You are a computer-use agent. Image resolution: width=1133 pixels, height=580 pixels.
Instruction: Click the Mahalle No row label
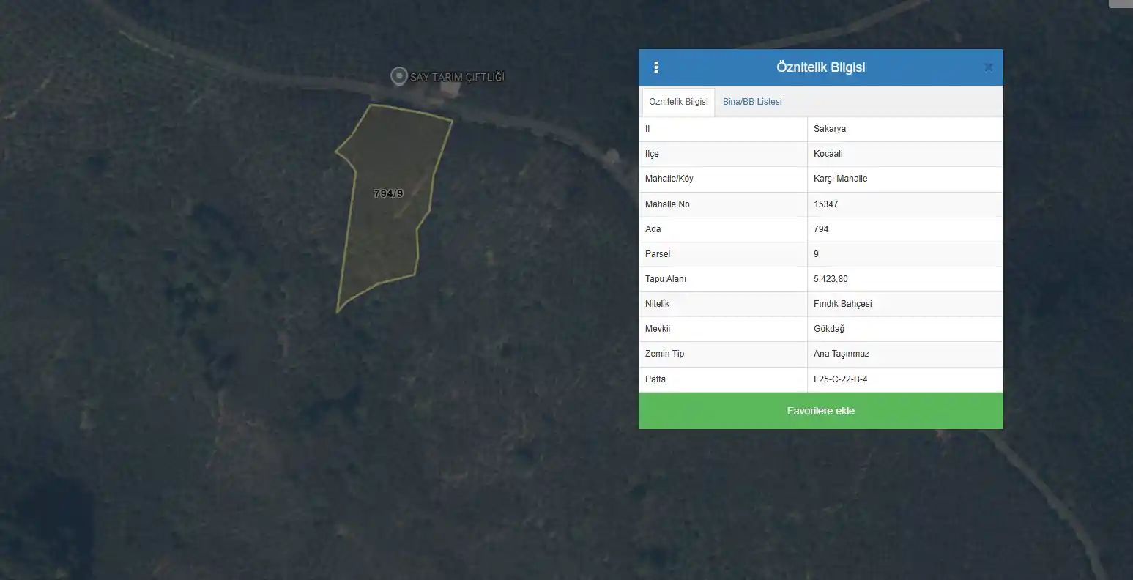(x=667, y=204)
